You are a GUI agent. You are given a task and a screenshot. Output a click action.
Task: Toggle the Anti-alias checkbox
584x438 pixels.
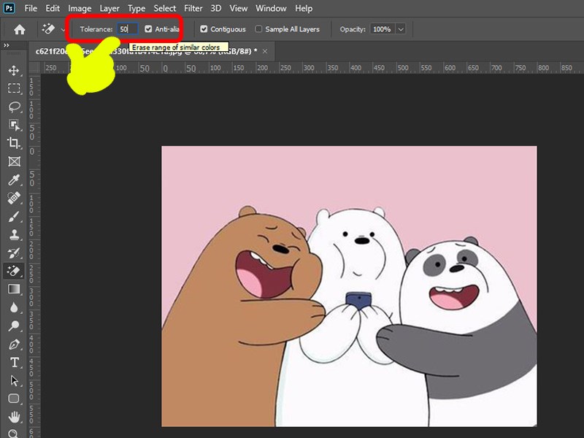[x=149, y=29]
